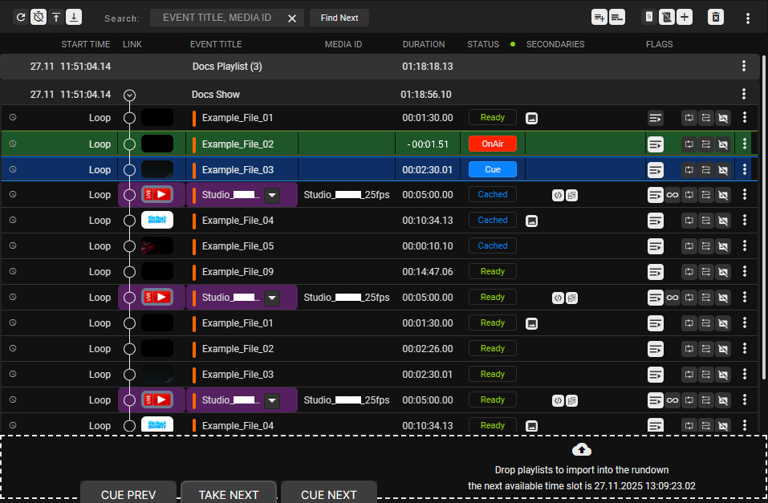The image size is (768, 503).
Task: Click the YouTube thumbnail on the first Studio row
Action: point(156,194)
